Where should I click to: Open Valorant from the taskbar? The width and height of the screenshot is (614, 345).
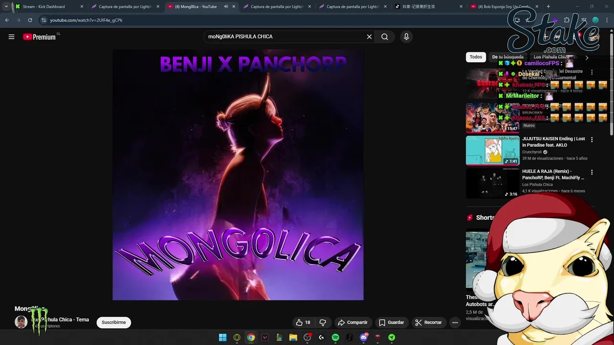point(265,337)
